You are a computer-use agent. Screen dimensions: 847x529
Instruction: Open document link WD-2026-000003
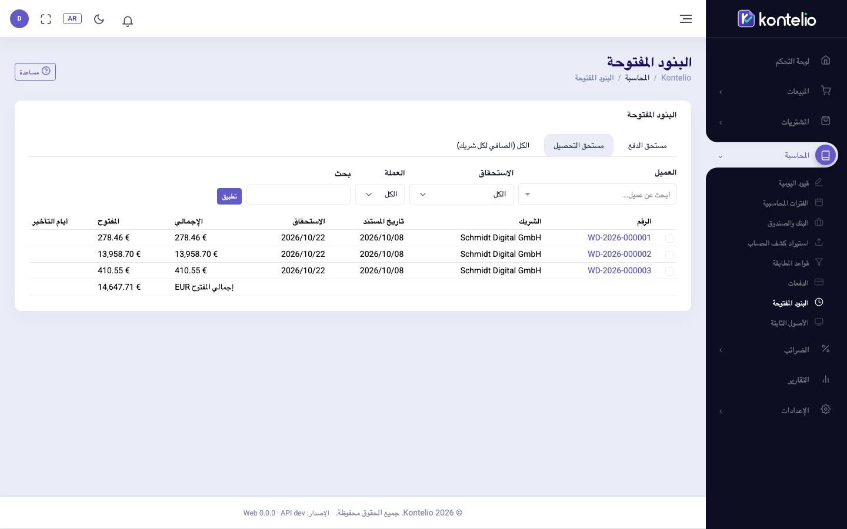[x=619, y=271]
